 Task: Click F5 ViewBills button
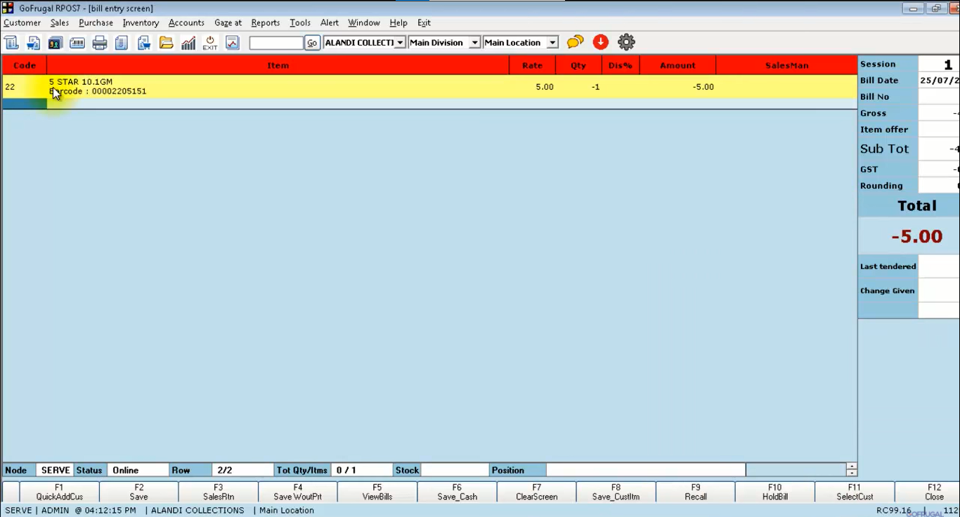pyautogui.click(x=377, y=492)
